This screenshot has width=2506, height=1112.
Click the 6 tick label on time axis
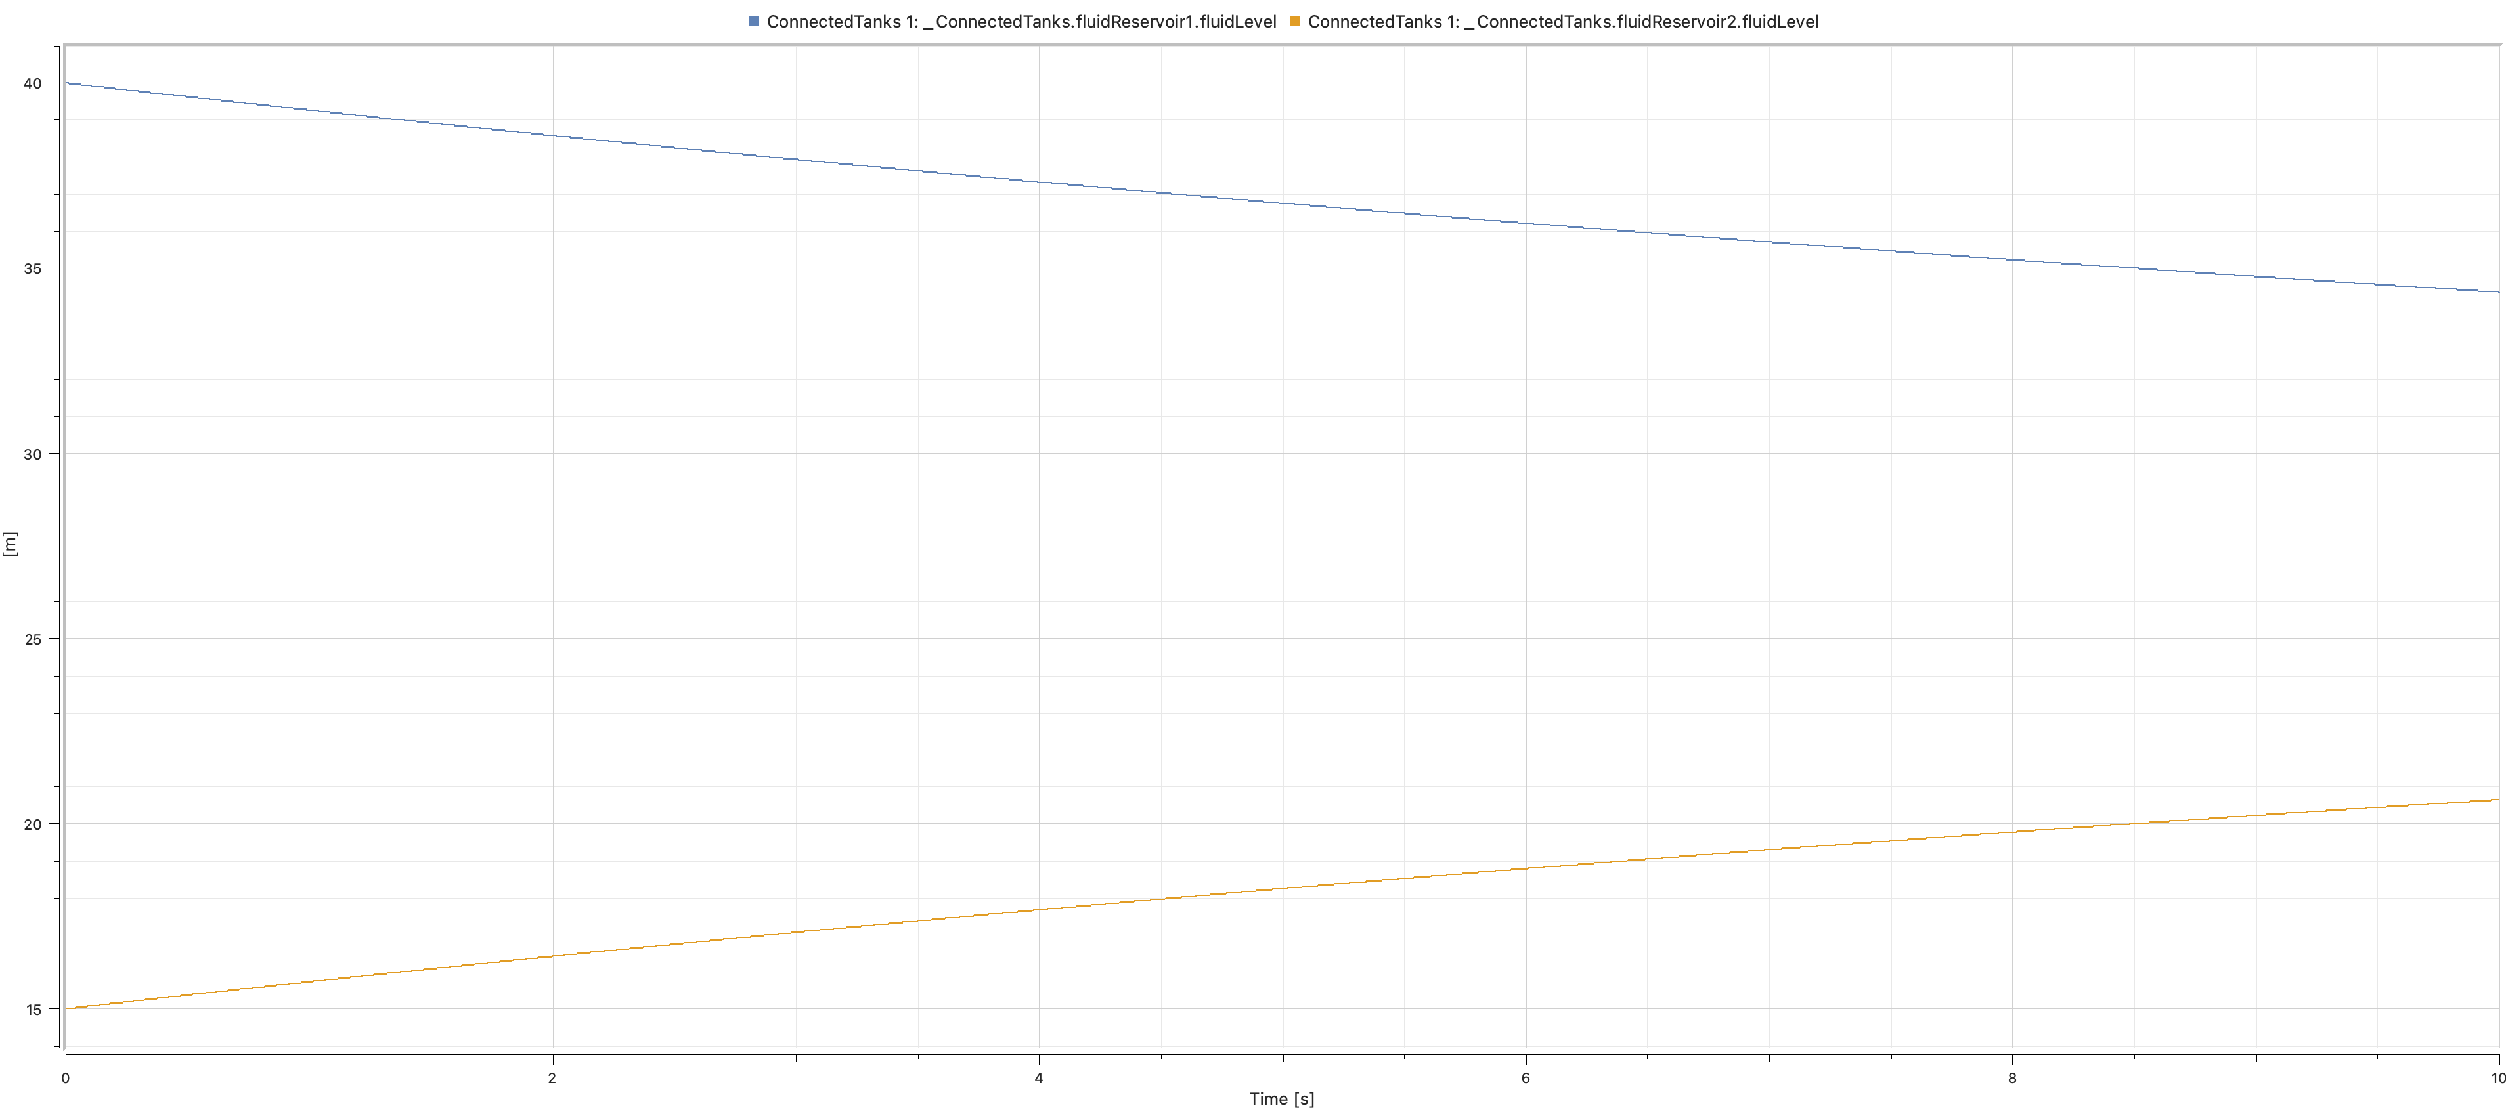pos(1526,1078)
